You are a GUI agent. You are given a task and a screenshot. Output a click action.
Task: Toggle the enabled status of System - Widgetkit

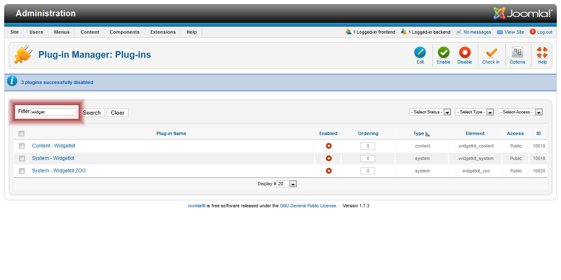point(329,158)
